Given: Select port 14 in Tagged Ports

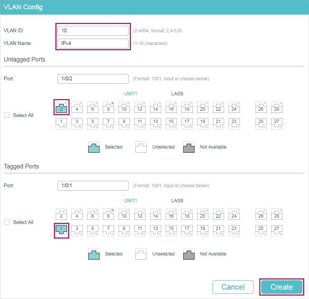Looking at the screenshot, I should 156,215.
